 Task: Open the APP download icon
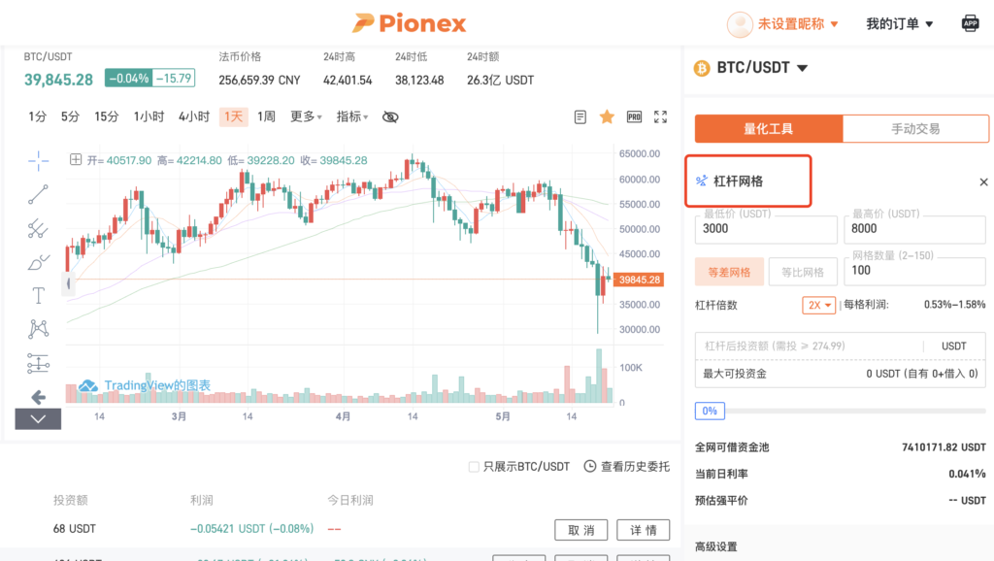tap(970, 24)
